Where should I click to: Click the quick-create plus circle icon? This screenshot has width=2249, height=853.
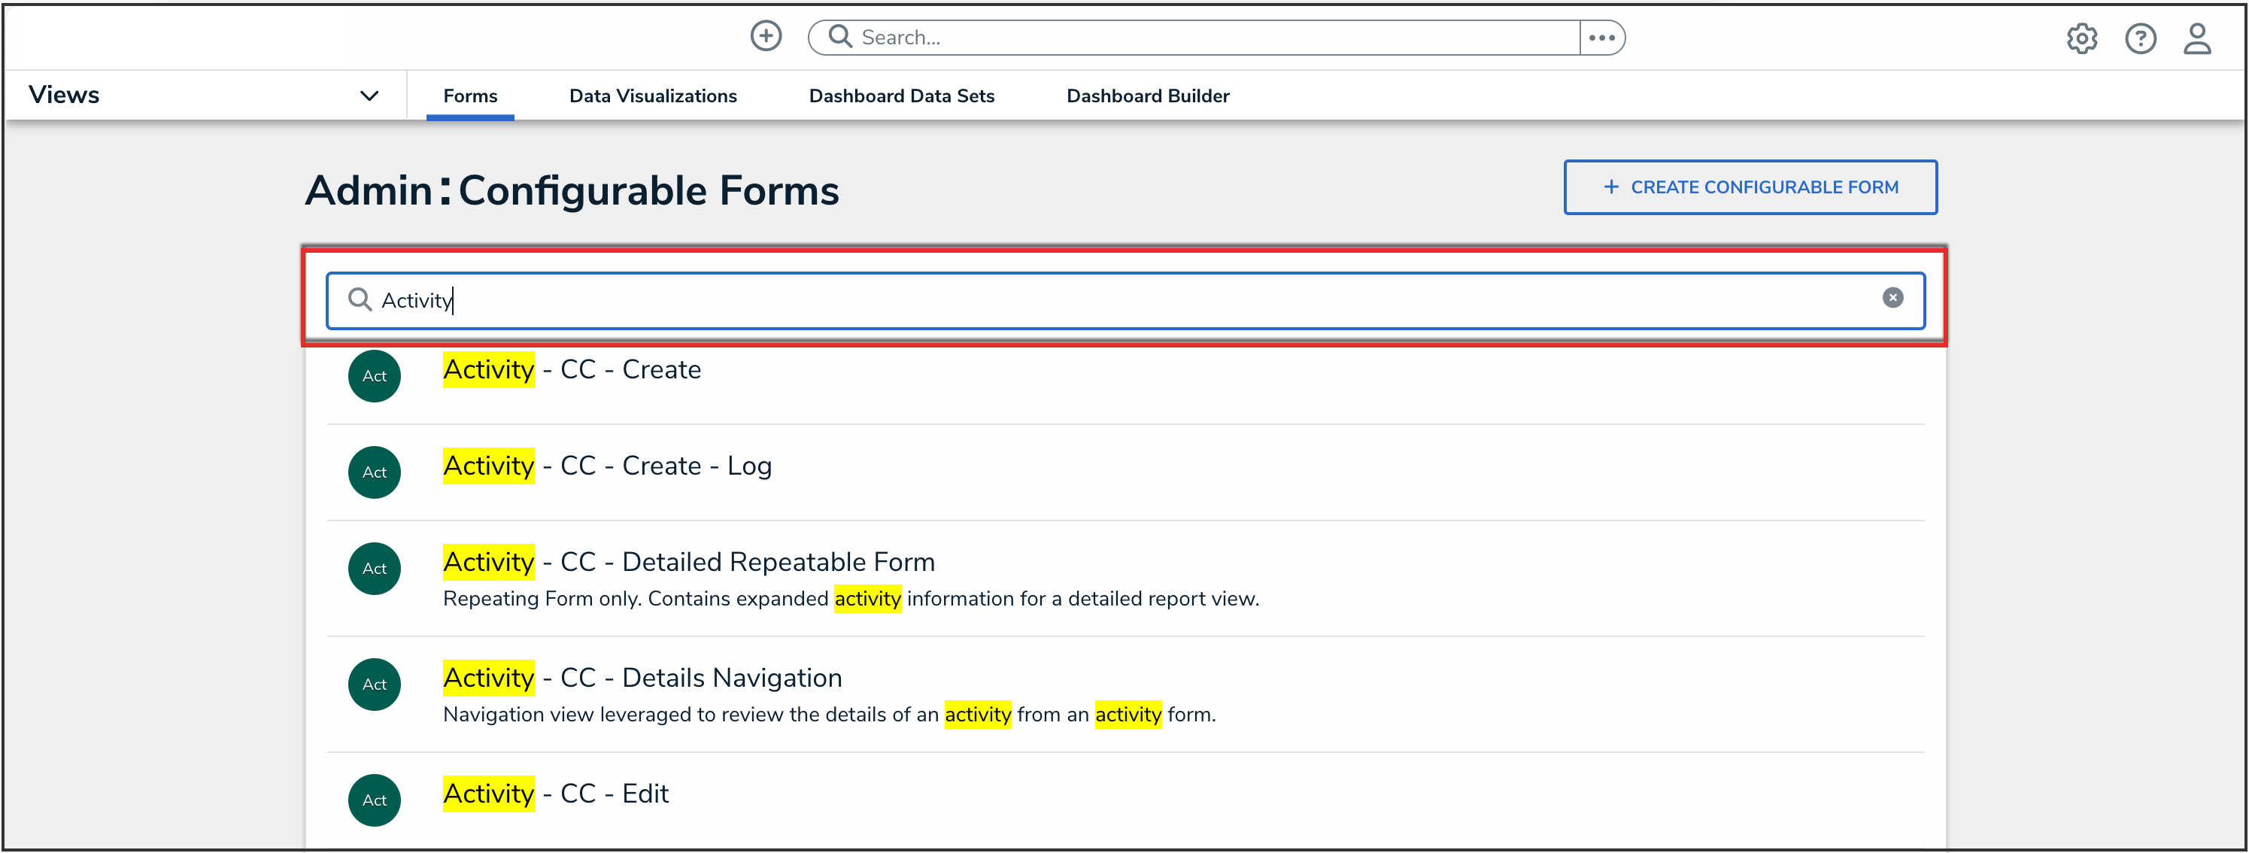click(766, 37)
